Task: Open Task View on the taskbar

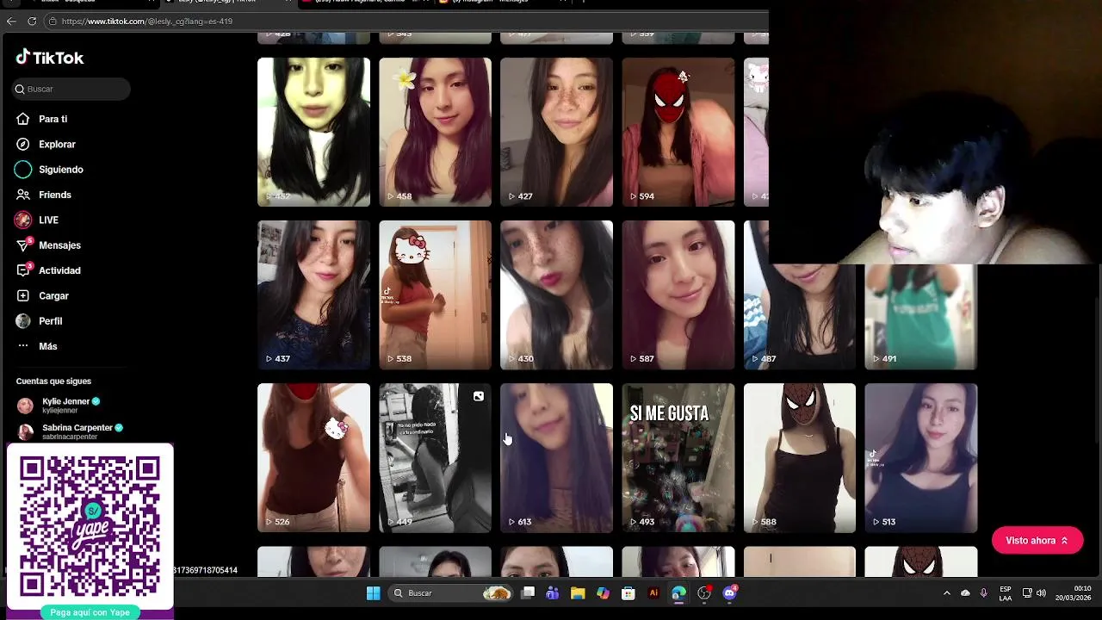Action: point(528,593)
